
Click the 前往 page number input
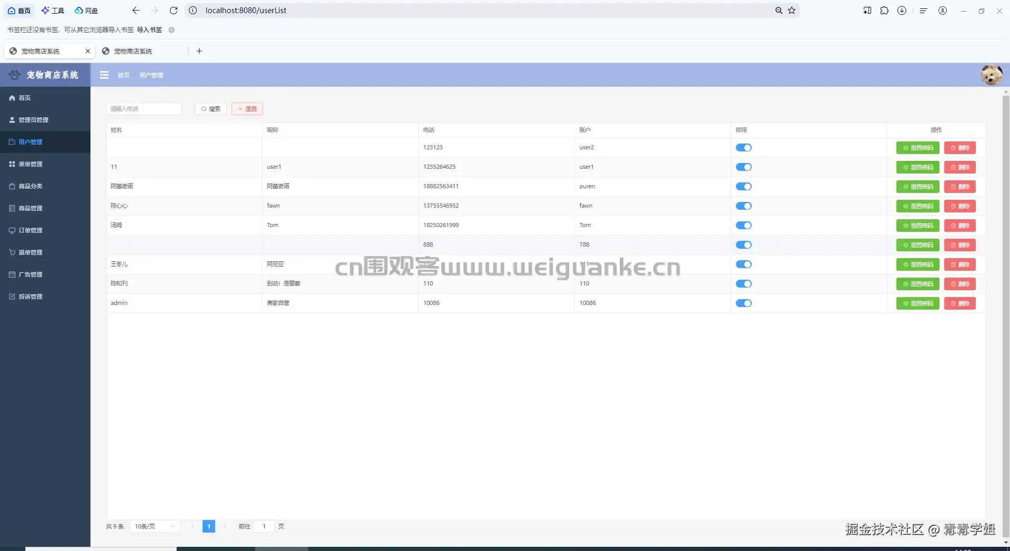point(264,526)
